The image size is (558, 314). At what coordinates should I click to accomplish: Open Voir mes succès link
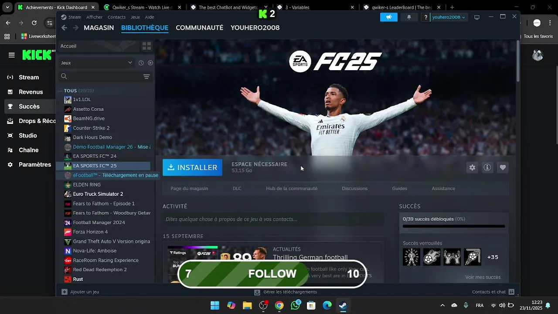[483, 277]
